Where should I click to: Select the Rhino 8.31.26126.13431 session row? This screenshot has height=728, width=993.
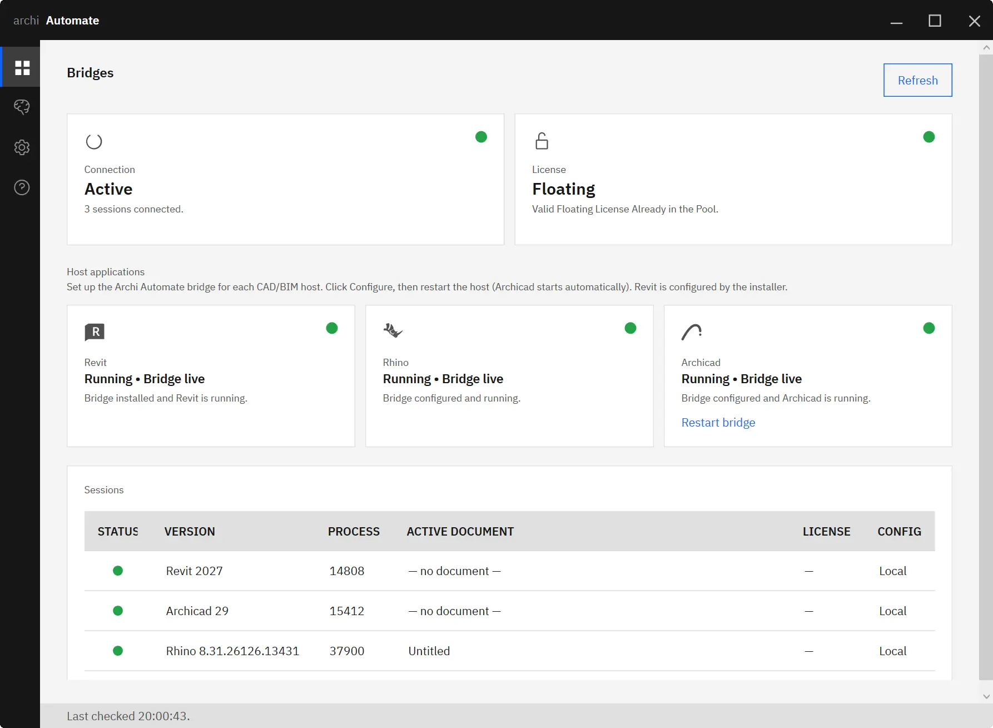click(509, 651)
